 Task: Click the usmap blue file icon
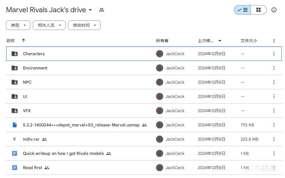click(x=15, y=125)
